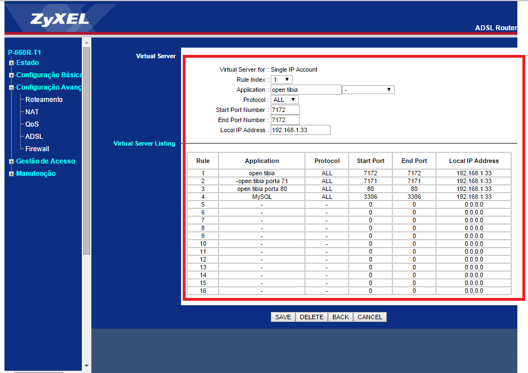The width and height of the screenshot is (528, 373).
Task: Click the CANCEL button
Action: click(370, 317)
